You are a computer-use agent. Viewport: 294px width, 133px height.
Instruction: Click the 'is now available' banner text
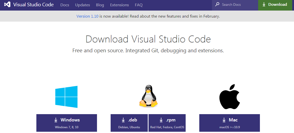(x=114, y=16)
